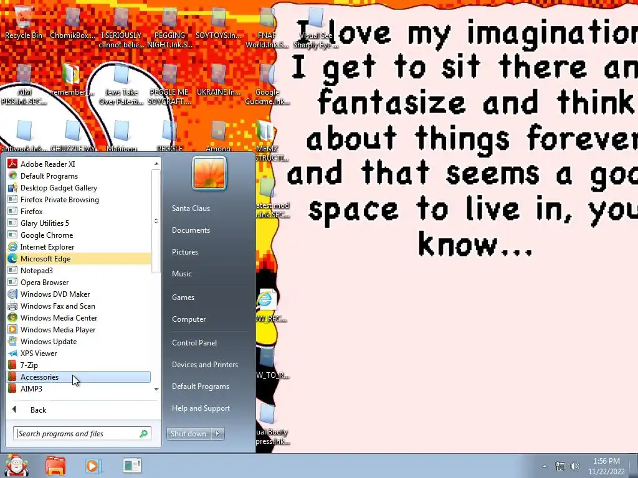
Task: Launch Windows Update
Action: (79, 341)
